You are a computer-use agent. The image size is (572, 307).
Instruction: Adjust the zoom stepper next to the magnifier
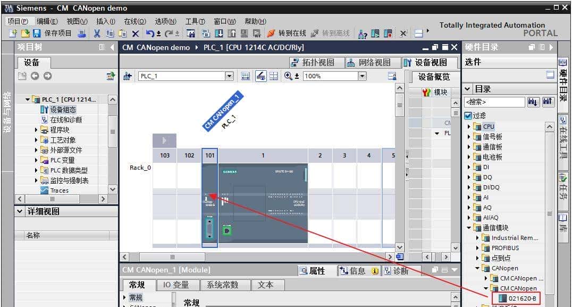tap(297, 76)
